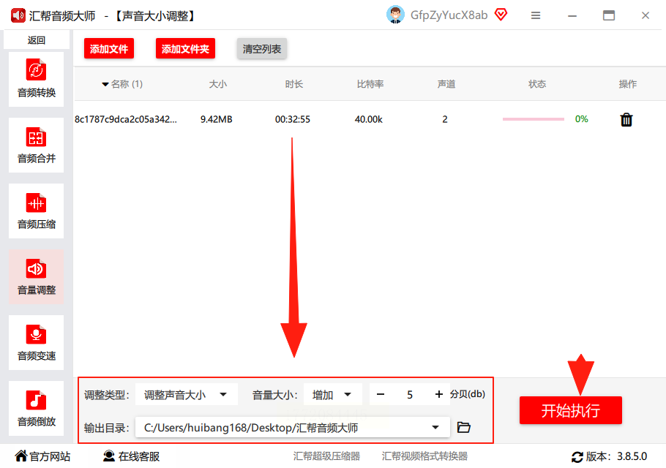Select the 音量调整 volume adjust tool
Viewport: 666px width, 468px height.
pos(36,276)
